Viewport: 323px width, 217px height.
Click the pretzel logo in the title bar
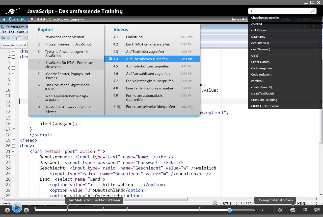point(11,11)
